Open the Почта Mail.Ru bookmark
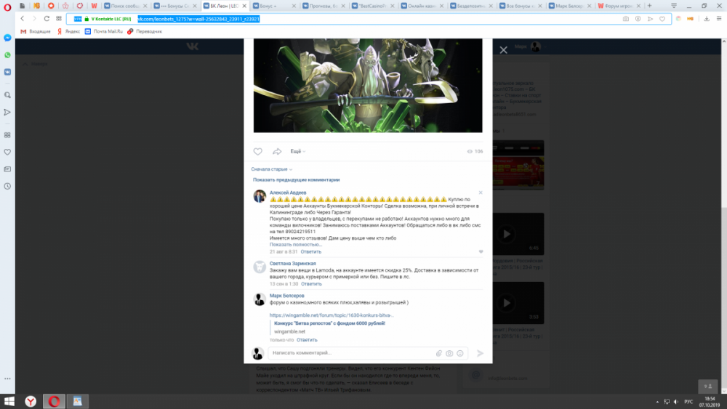The image size is (727, 409). (104, 31)
